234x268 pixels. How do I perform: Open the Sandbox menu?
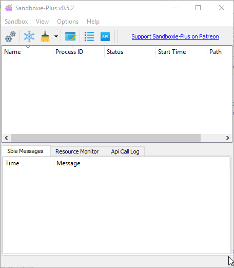16,22
